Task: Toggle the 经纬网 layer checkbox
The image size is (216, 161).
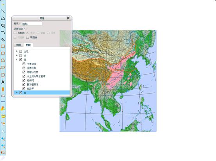Action: tap(24, 80)
